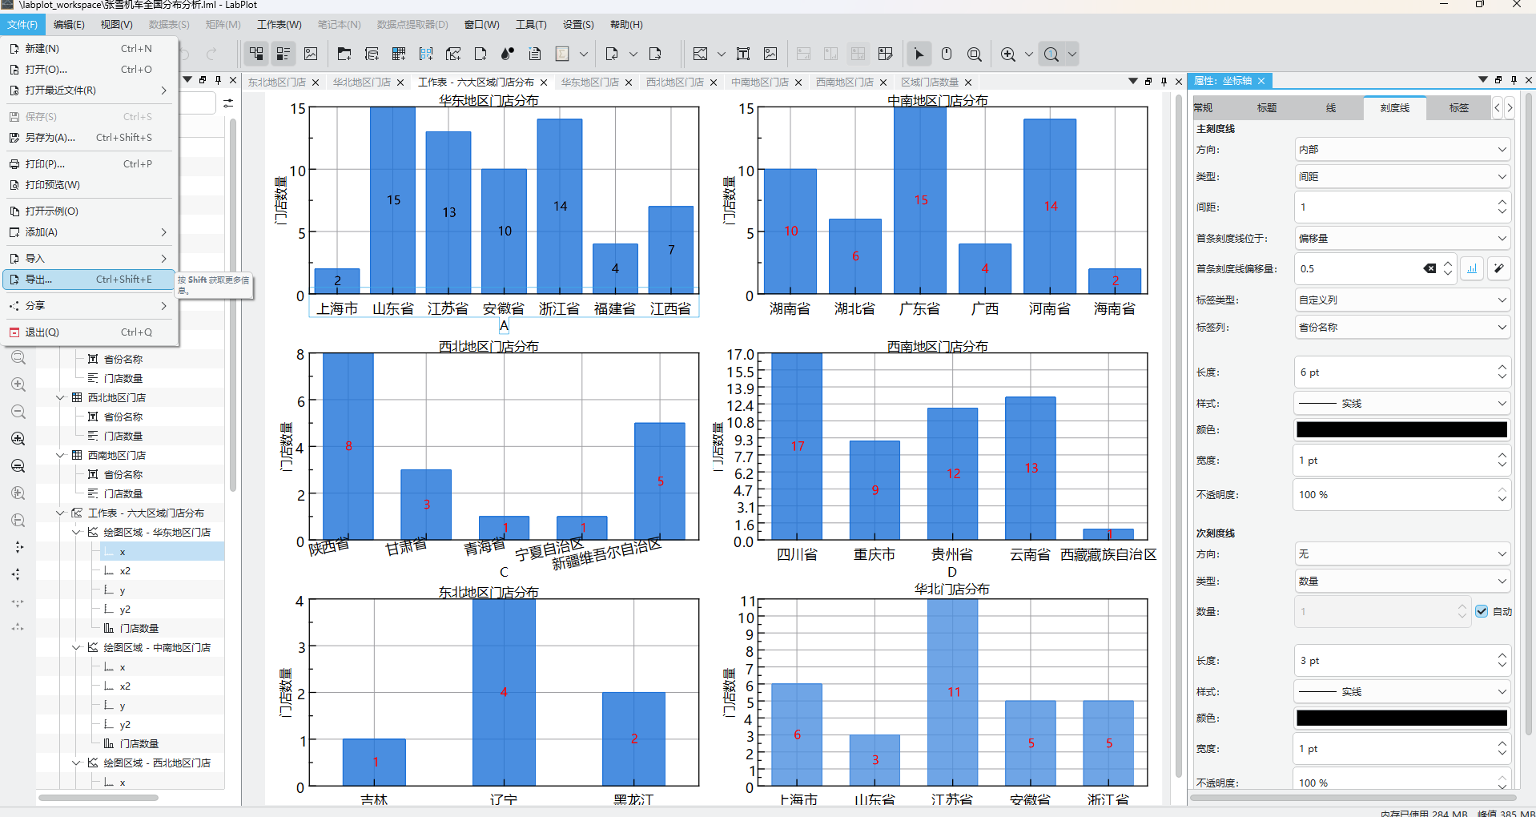Open the 标签类型 自定义列 dropdown
The image size is (1536, 817).
tap(1402, 300)
